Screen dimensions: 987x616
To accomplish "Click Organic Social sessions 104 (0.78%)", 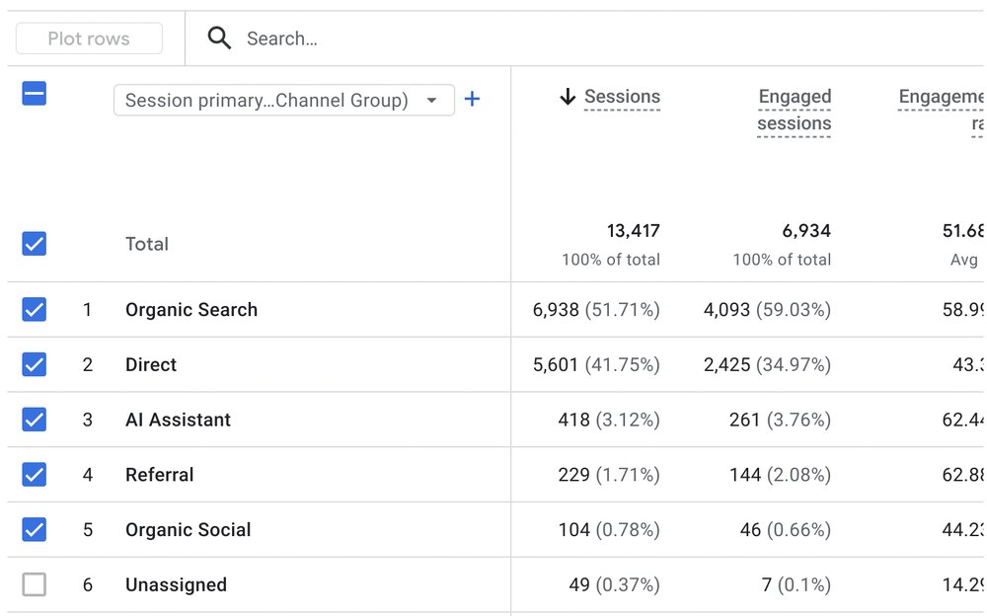I will click(609, 530).
